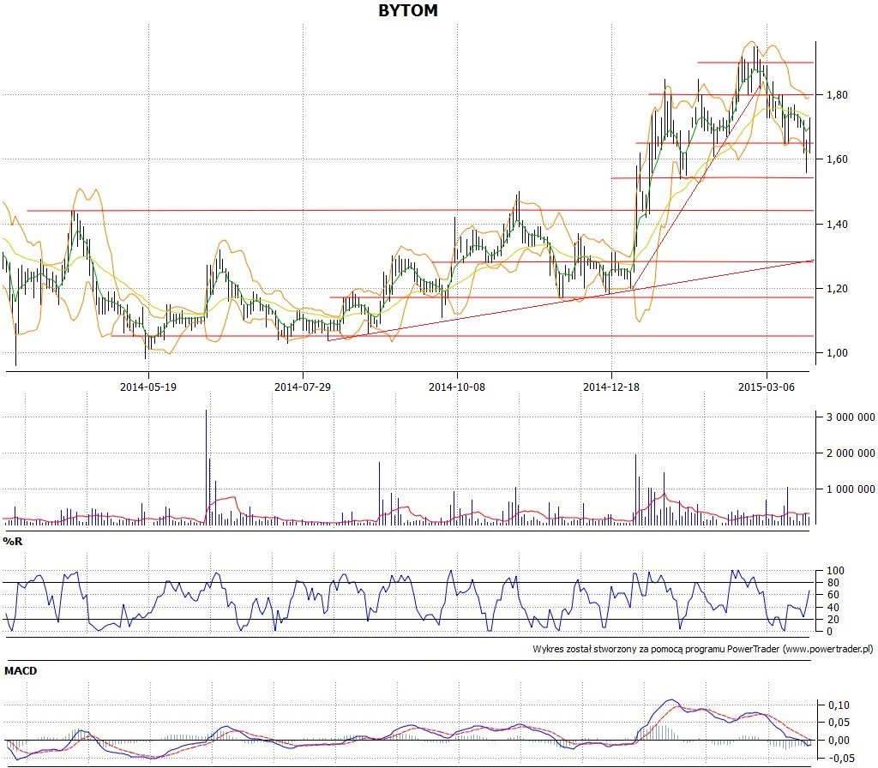Click the 20 level on %R axis
This screenshot has width=878, height=768.
click(833, 620)
